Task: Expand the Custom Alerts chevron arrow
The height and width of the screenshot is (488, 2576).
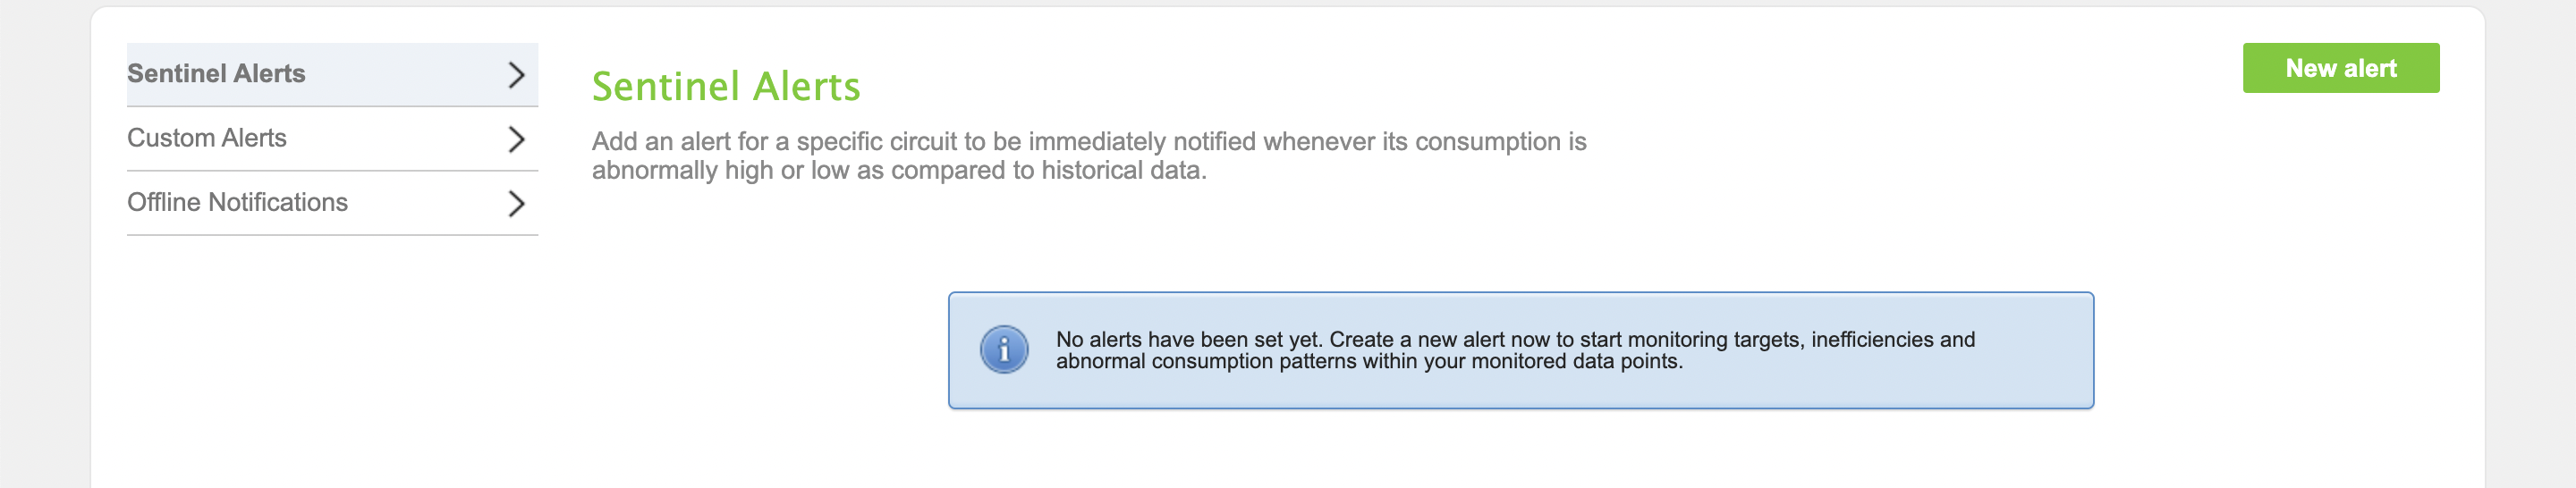Action: point(516,139)
